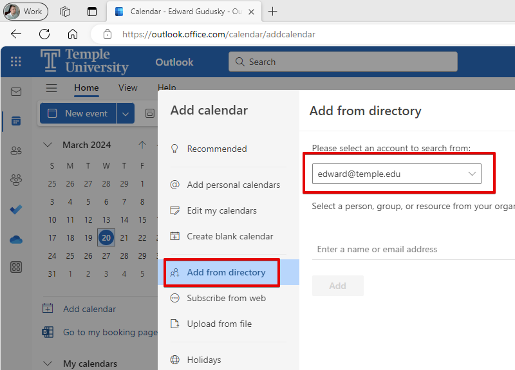515x370 pixels.
Task: Click the Add calendar sidebar icon
Action: tap(48, 308)
